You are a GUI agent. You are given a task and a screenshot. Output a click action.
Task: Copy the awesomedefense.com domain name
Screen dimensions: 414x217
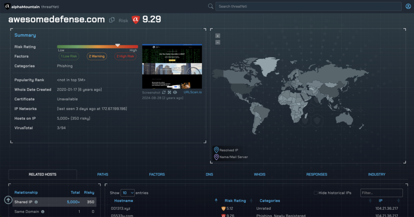(112, 20)
